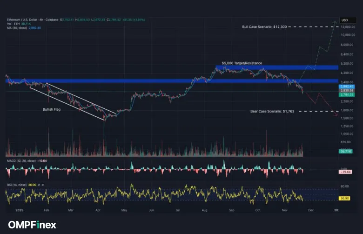Select the $5,000 Target/Resistance label
The image size is (363, 234).
pos(242,63)
